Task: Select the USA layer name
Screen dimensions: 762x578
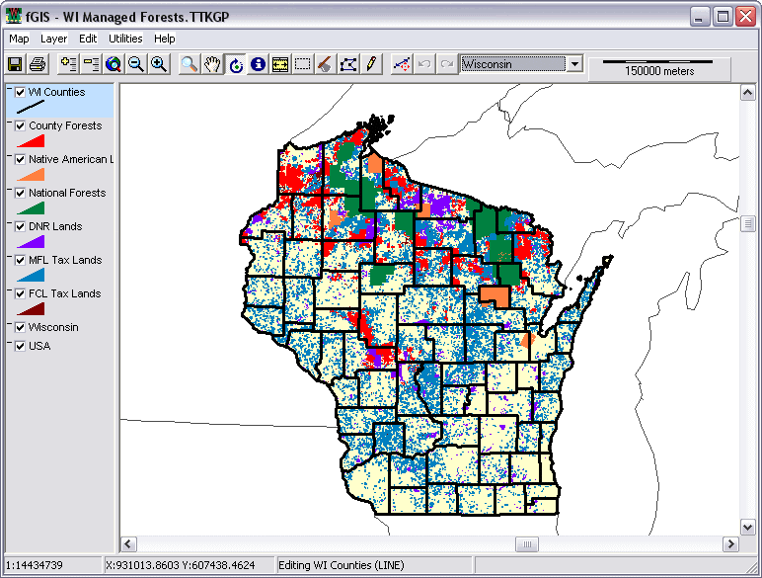Action: pyautogui.click(x=39, y=346)
